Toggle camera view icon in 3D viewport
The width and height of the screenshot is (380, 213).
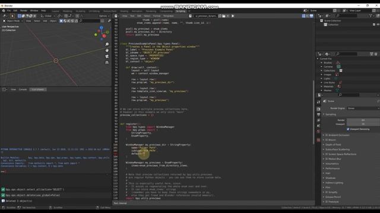(107, 56)
